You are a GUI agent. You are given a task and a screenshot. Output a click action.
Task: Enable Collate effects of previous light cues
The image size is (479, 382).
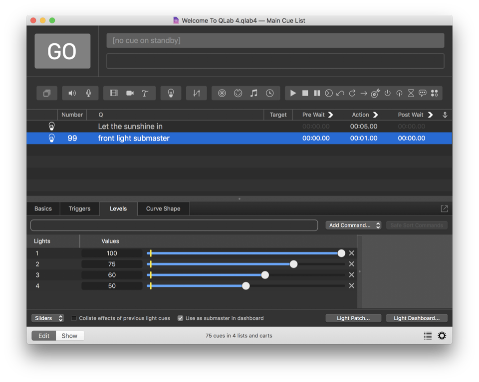coord(74,318)
